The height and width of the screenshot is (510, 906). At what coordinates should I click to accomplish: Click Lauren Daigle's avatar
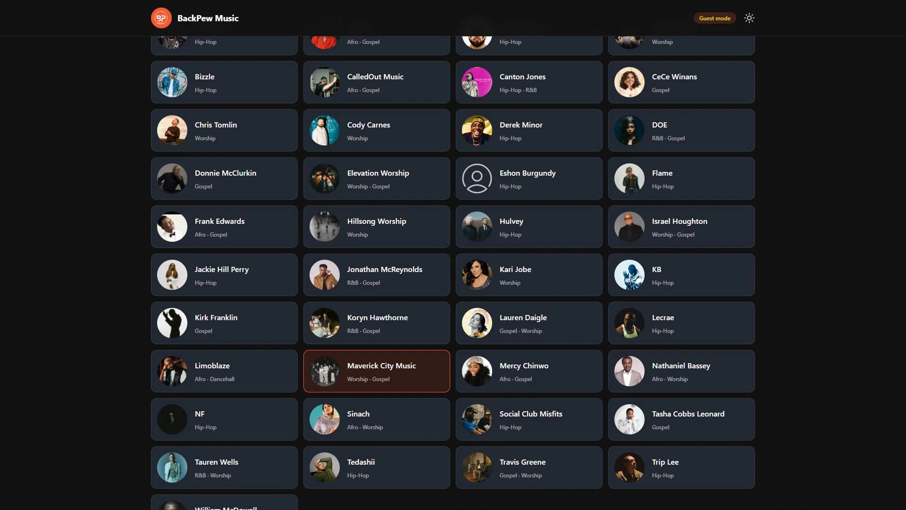coord(477,323)
